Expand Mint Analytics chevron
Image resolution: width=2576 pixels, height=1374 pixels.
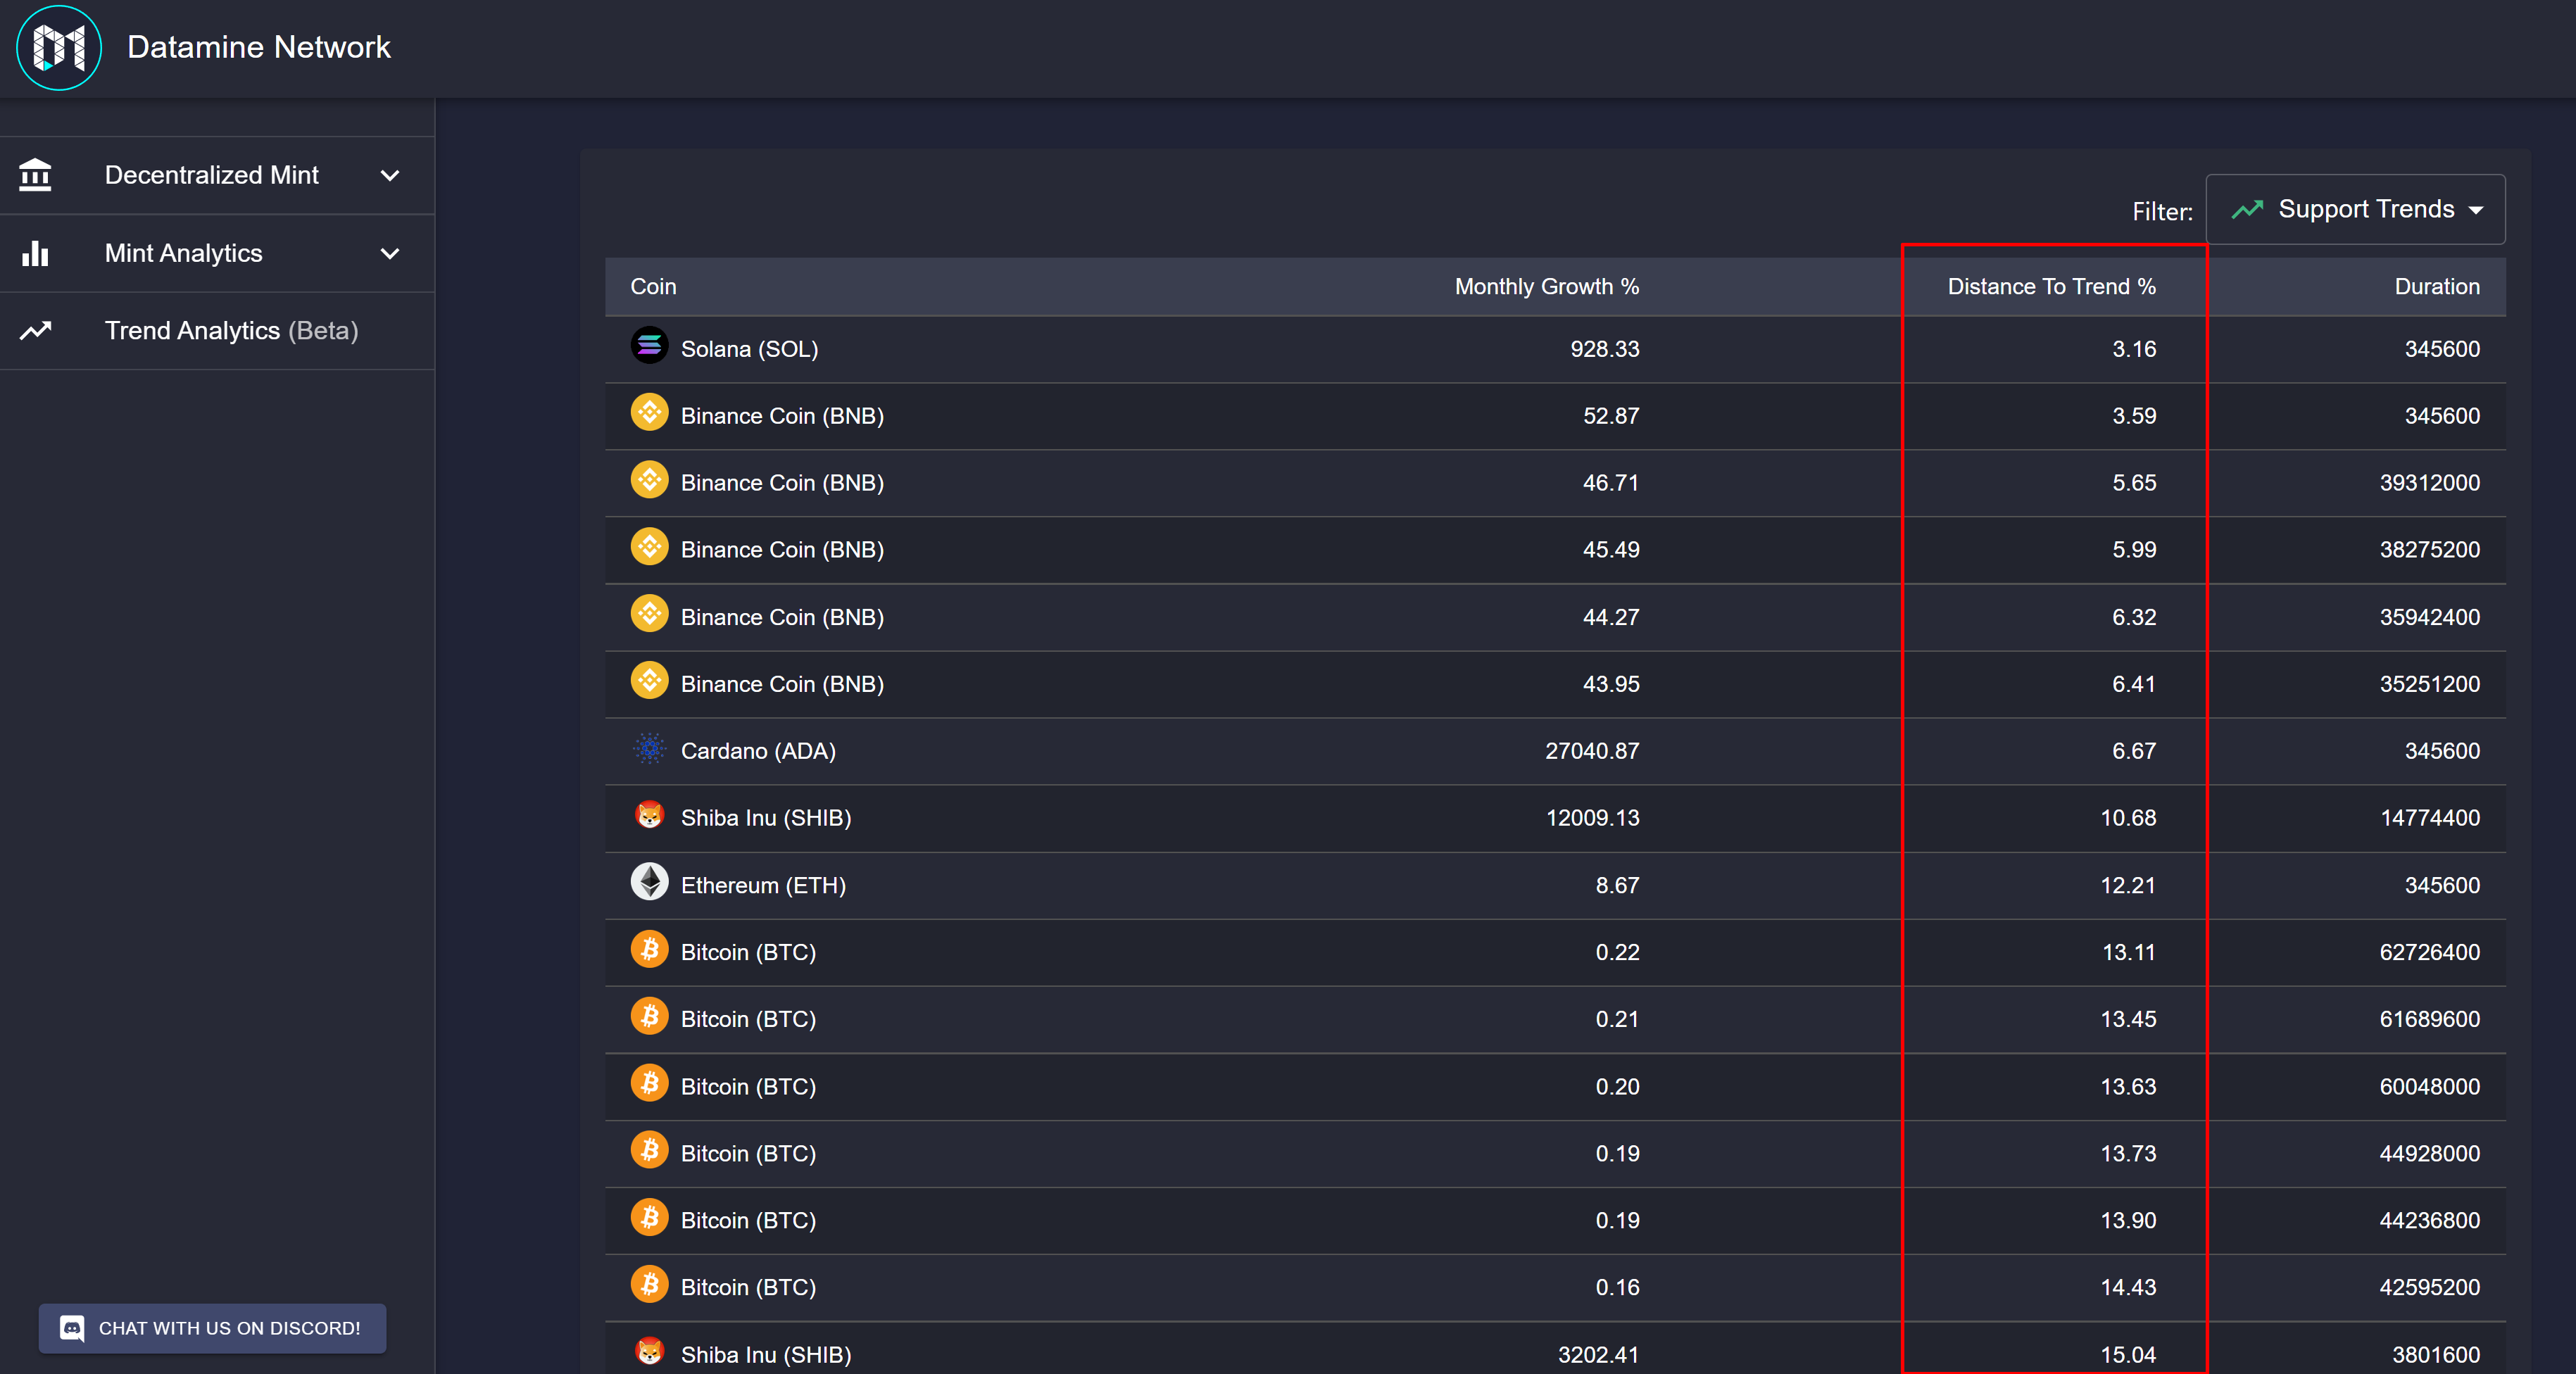pyautogui.click(x=390, y=253)
